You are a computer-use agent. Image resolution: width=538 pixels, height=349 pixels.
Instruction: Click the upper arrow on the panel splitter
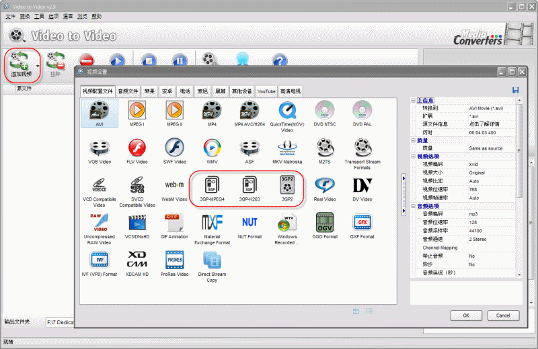[404, 178]
